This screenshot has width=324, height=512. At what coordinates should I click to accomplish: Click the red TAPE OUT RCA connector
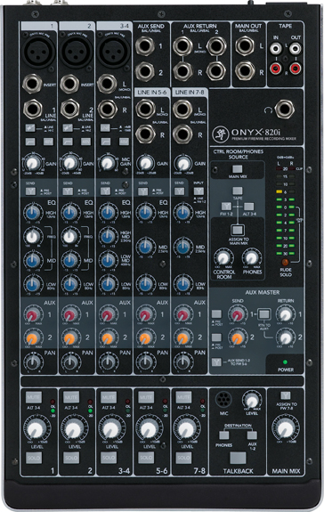click(x=296, y=69)
